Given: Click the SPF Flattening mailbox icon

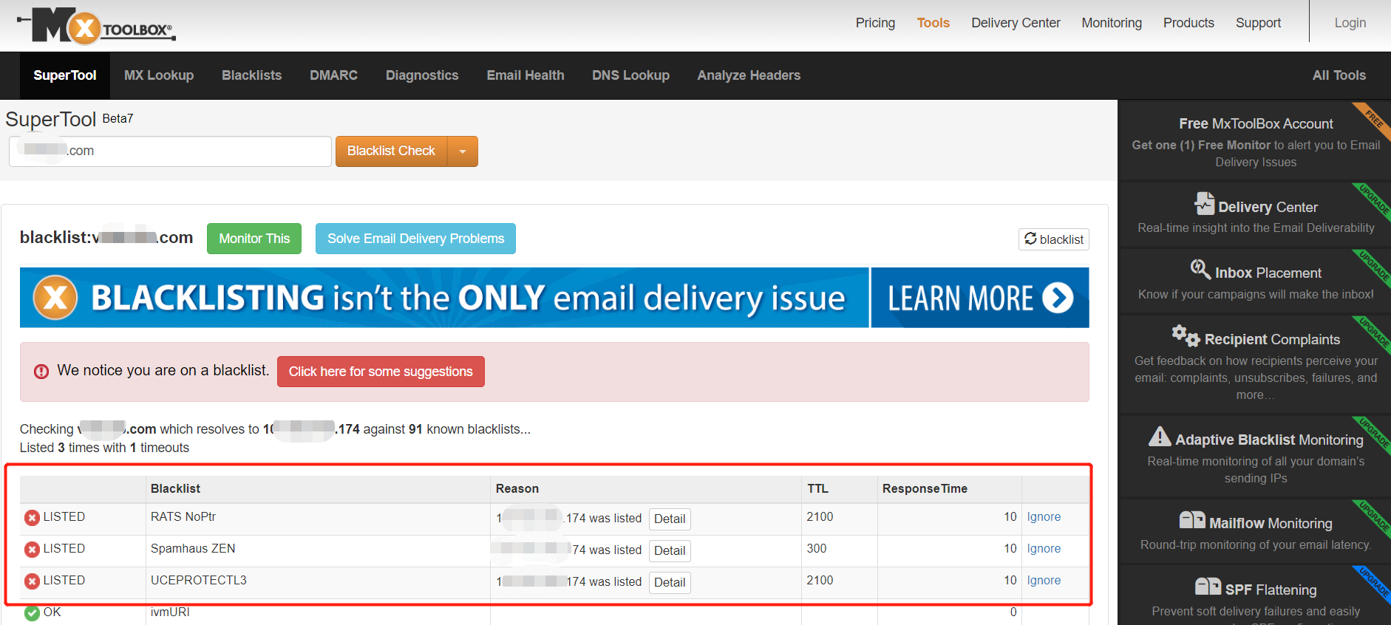Looking at the screenshot, I should (x=1208, y=587).
